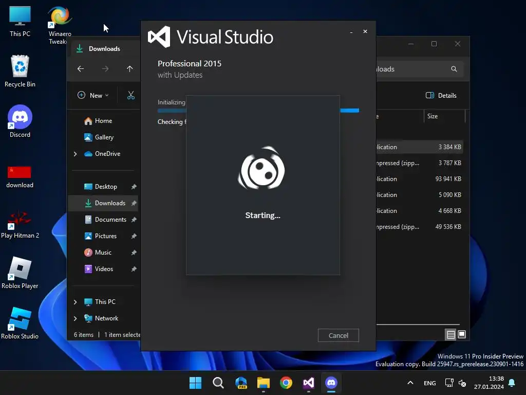Open taskbar Search
This screenshot has width=526, height=395.
point(218,383)
